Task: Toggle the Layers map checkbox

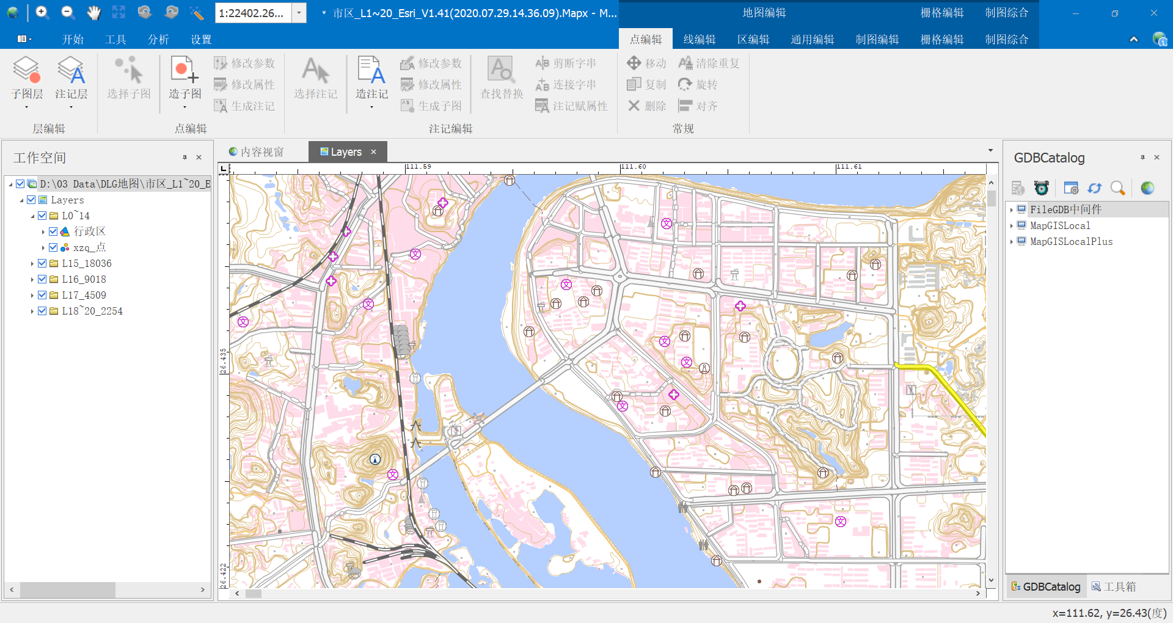Action: [31, 200]
